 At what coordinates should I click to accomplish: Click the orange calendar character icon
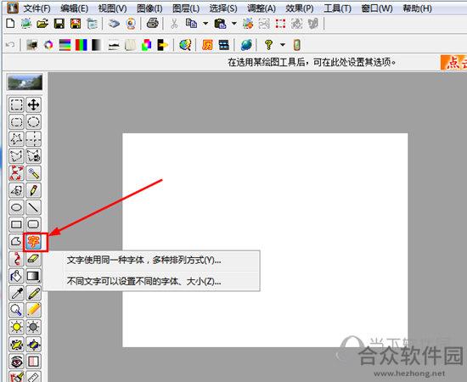[x=207, y=45]
